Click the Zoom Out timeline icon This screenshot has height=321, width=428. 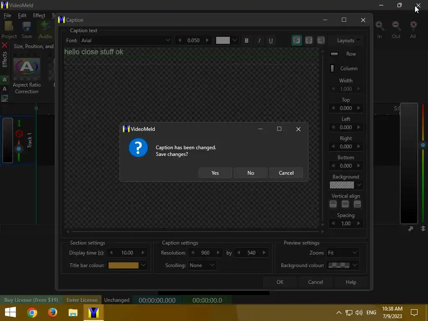click(x=396, y=30)
